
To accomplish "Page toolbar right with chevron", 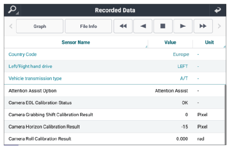I will 219,26.
